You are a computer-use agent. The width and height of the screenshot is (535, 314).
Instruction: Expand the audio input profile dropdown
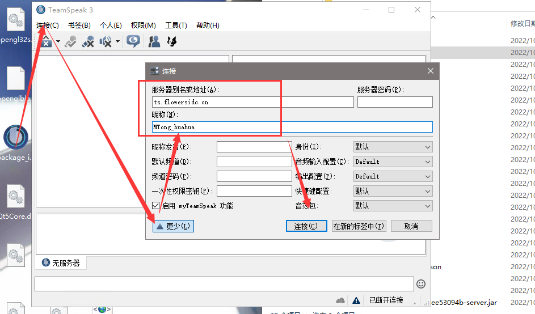(393, 162)
